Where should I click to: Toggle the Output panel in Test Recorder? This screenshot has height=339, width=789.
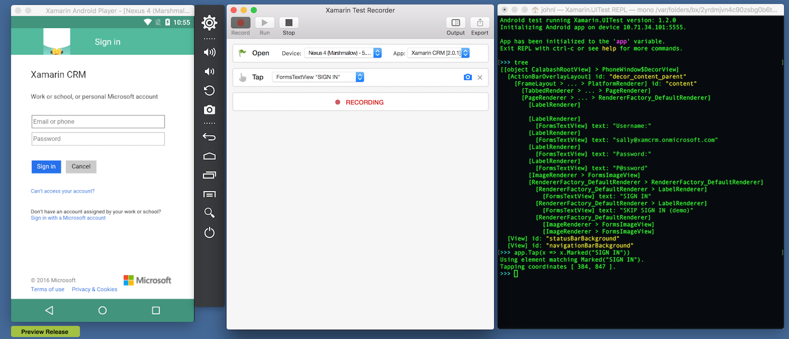click(x=455, y=23)
